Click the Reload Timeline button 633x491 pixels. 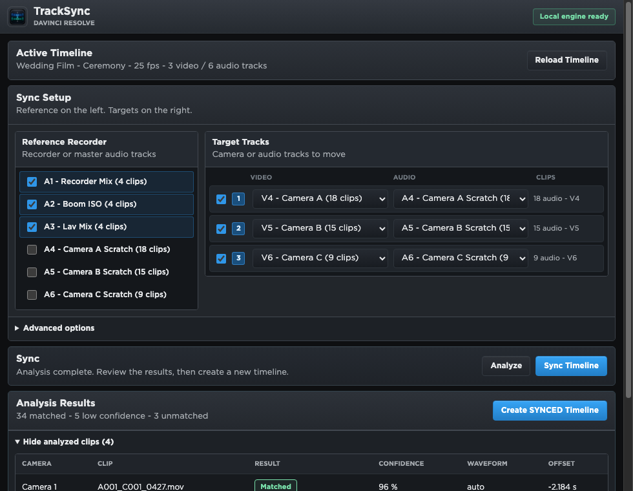pos(567,60)
